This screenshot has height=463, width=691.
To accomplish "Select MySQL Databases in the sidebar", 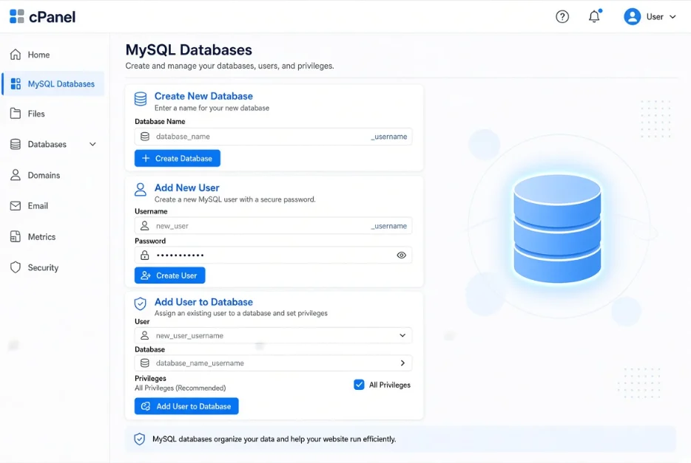I will point(53,83).
